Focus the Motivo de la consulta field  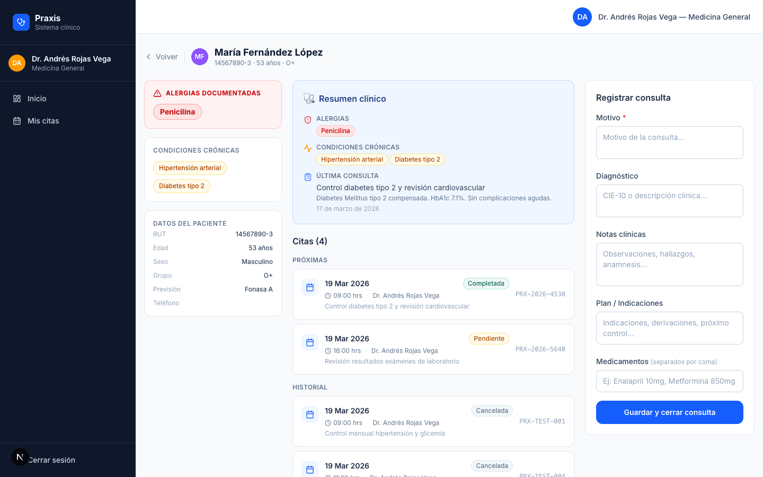[x=669, y=143]
